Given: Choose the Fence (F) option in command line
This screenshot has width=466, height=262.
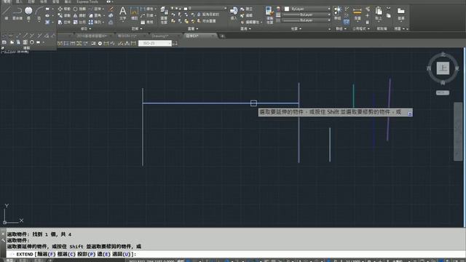Looking at the screenshot, I should [x=47, y=254].
